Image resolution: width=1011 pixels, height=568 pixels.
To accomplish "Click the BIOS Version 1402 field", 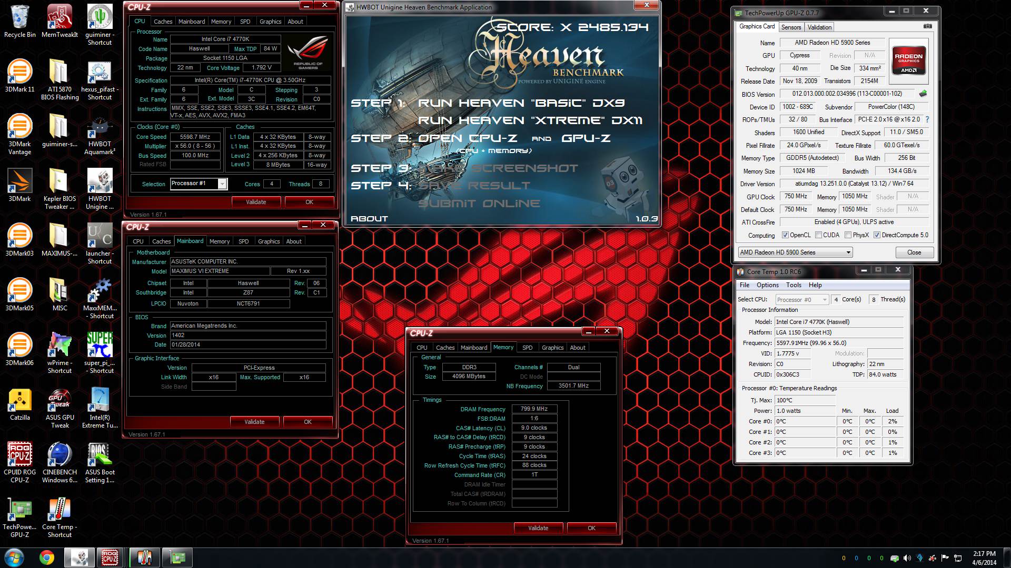I will [248, 335].
